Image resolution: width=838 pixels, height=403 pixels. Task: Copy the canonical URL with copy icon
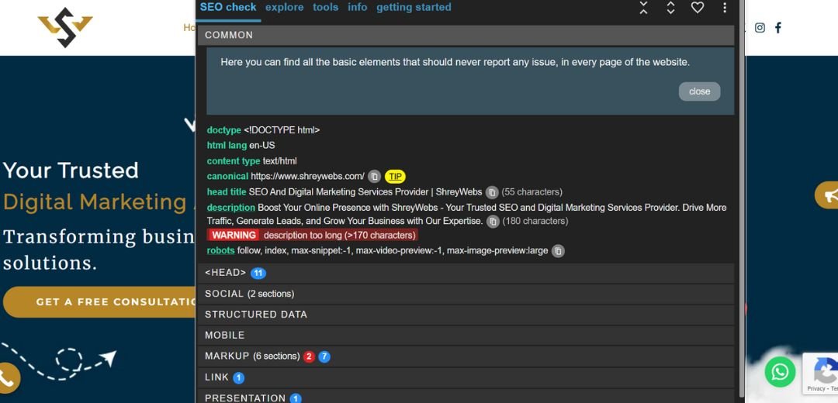point(375,176)
